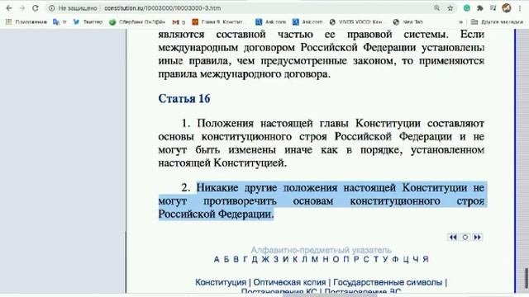The height and width of the screenshot is (297, 529).
Task: Open index letter Р
Action: [x=356, y=259]
